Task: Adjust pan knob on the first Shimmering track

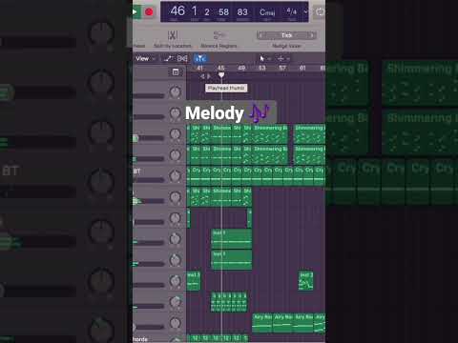Action: click(x=175, y=134)
